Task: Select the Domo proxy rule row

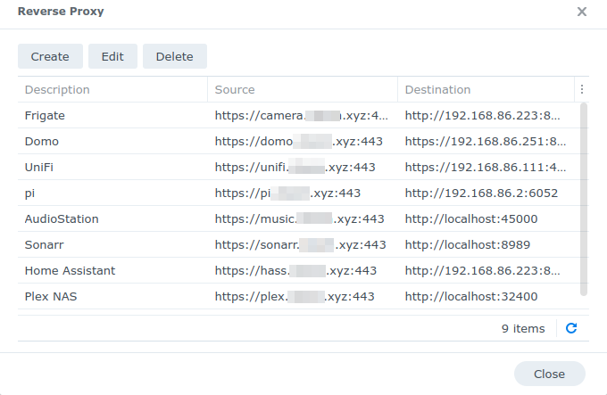Action: point(299,141)
